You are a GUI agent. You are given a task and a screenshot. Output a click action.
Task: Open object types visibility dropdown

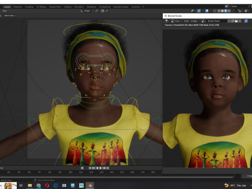[193, 11]
